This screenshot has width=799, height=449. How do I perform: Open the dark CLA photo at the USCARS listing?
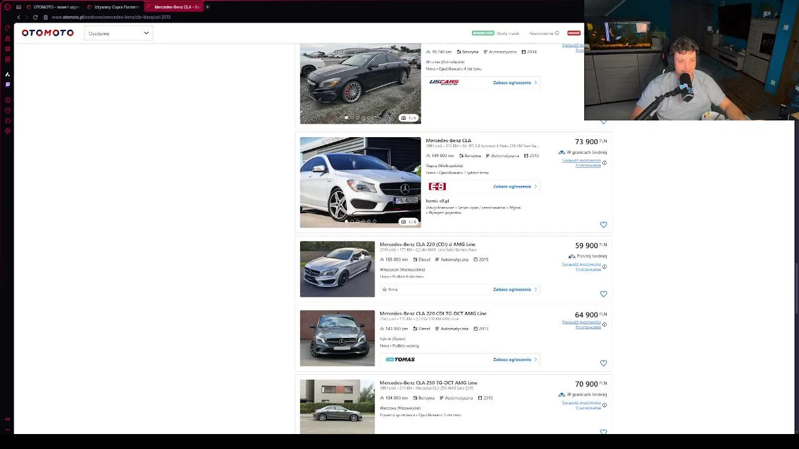pyautogui.click(x=360, y=84)
